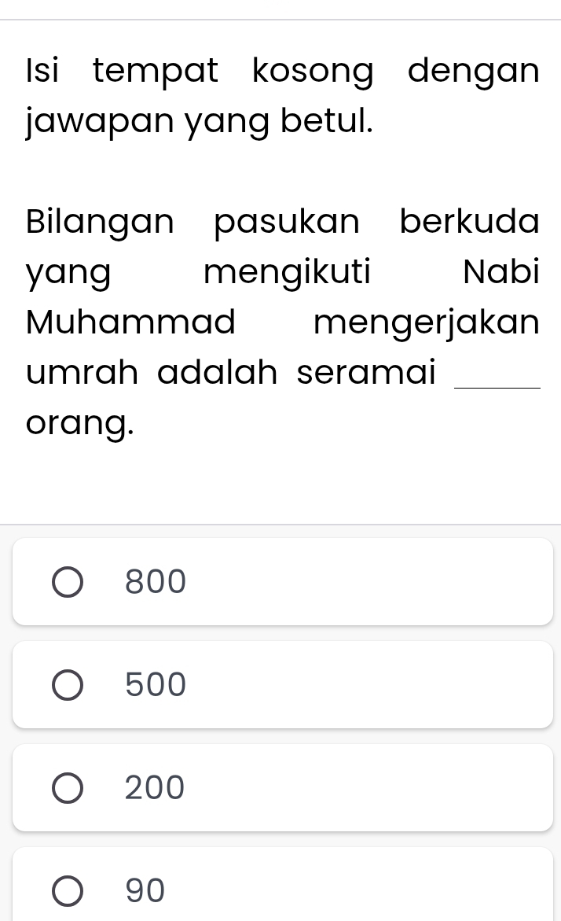The height and width of the screenshot is (921, 561).
Task: Pick the 90 radio option circle
Action: (68, 890)
